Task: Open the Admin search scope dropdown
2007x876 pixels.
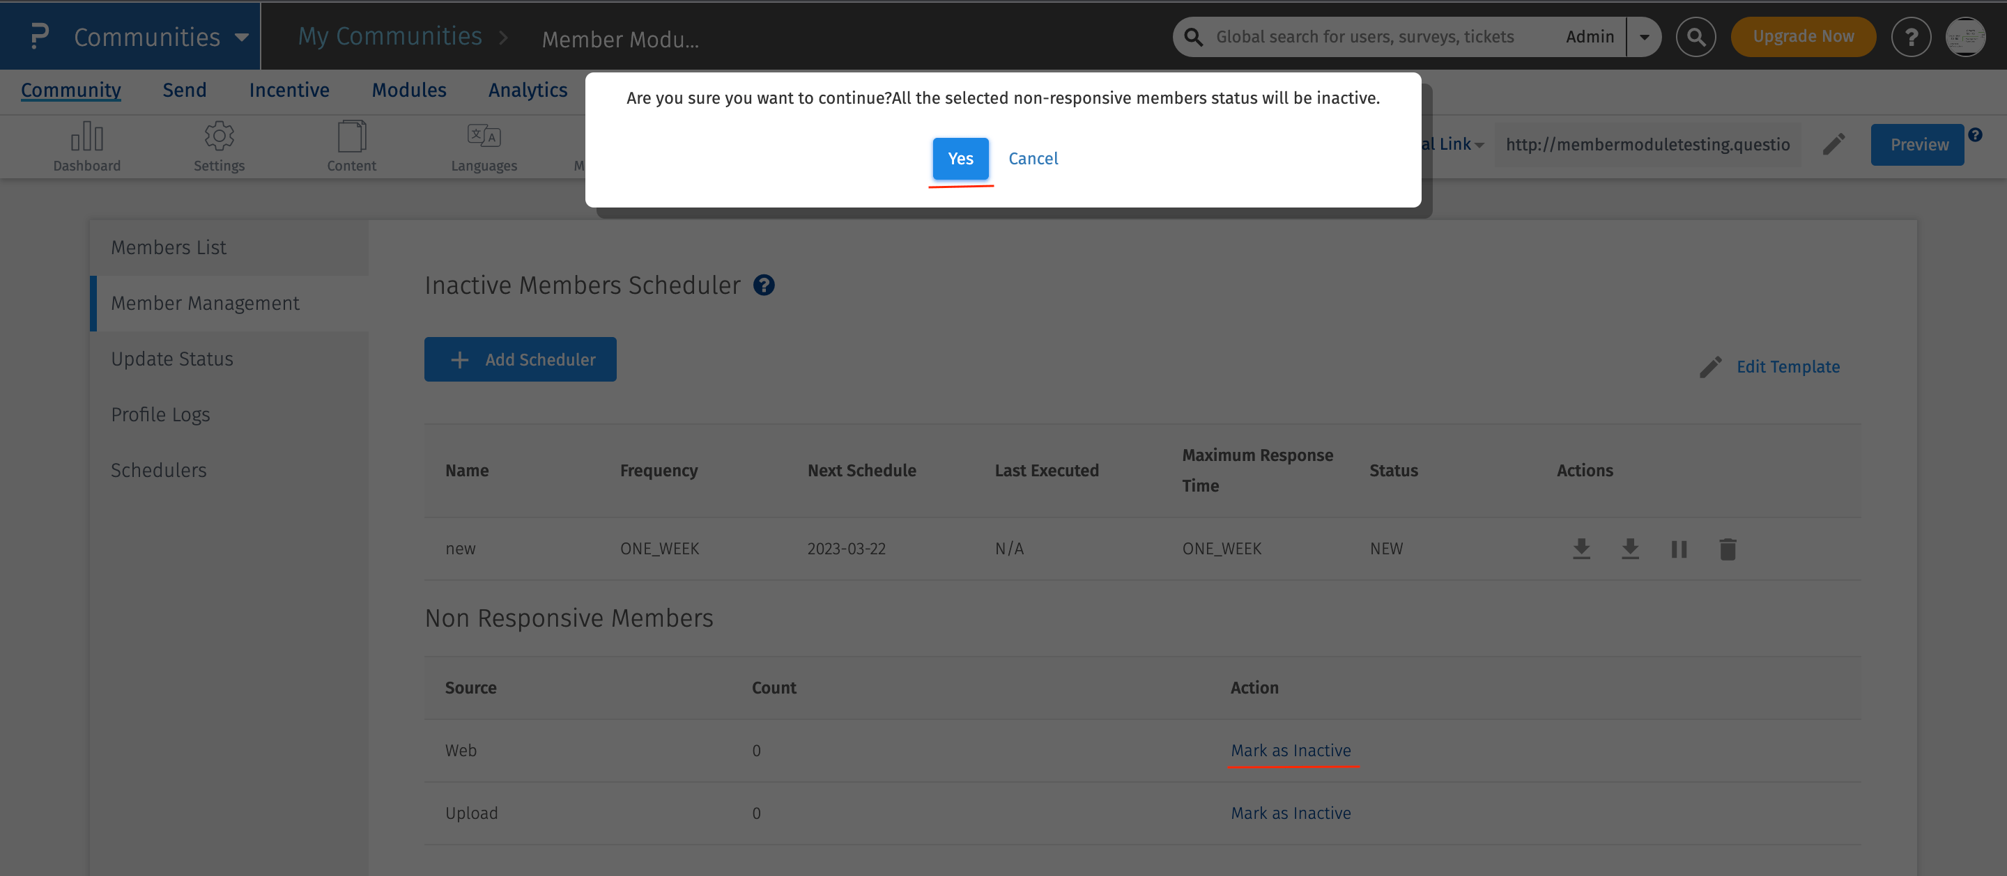Action: tap(1645, 36)
